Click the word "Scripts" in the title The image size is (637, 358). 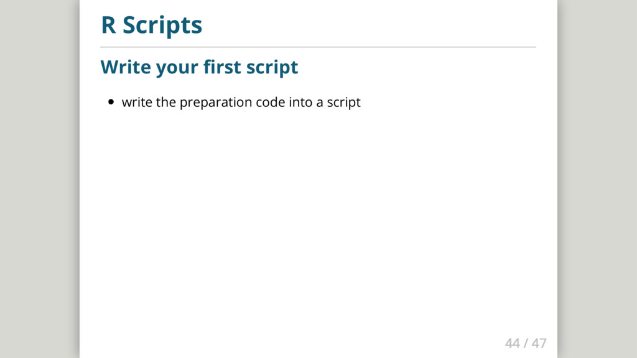tap(162, 26)
